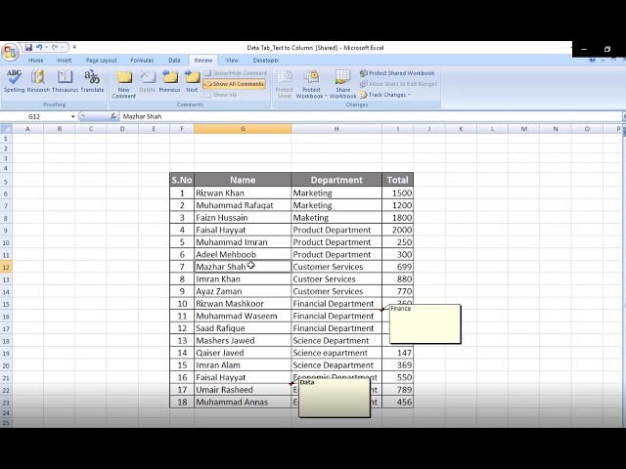Screen dimensions: 626x469
Task: Switch to the Home tab
Action: click(36, 61)
